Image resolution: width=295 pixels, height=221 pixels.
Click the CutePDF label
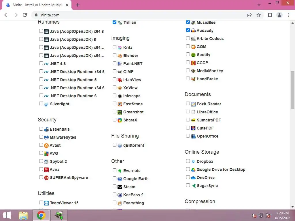[x=205, y=128]
